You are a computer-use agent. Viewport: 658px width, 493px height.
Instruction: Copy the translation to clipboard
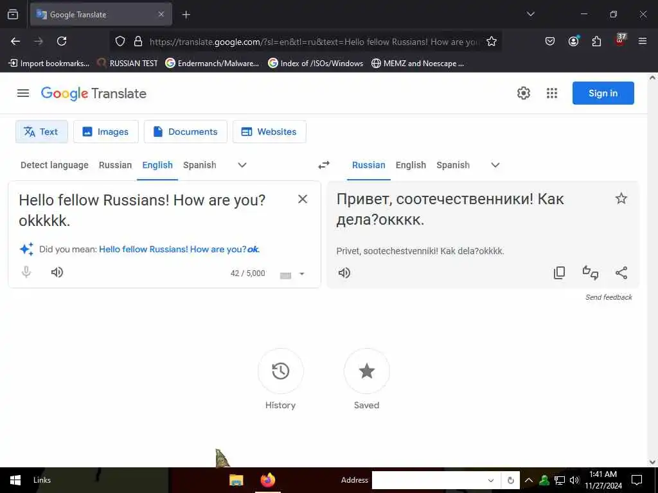click(559, 273)
